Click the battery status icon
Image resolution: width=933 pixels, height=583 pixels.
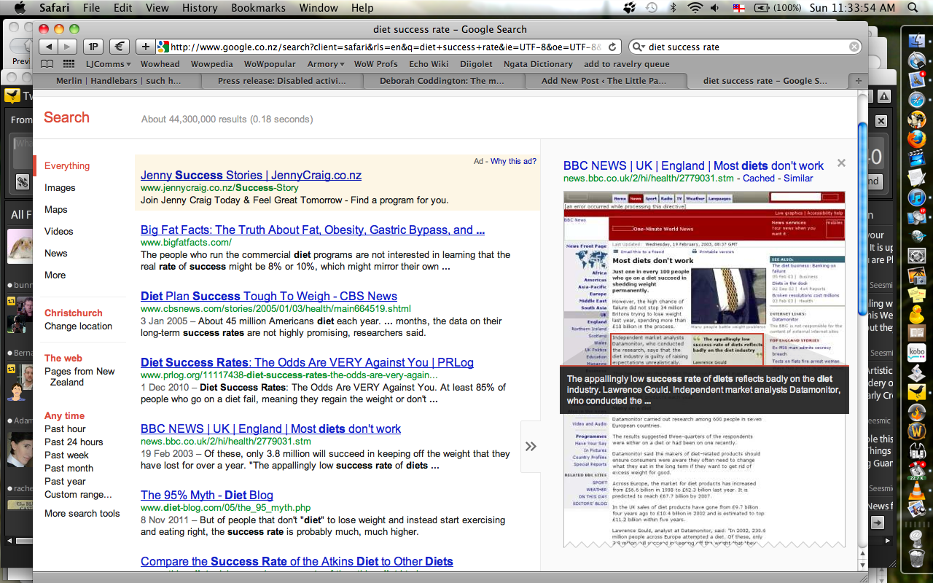pyautogui.click(x=762, y=8)
